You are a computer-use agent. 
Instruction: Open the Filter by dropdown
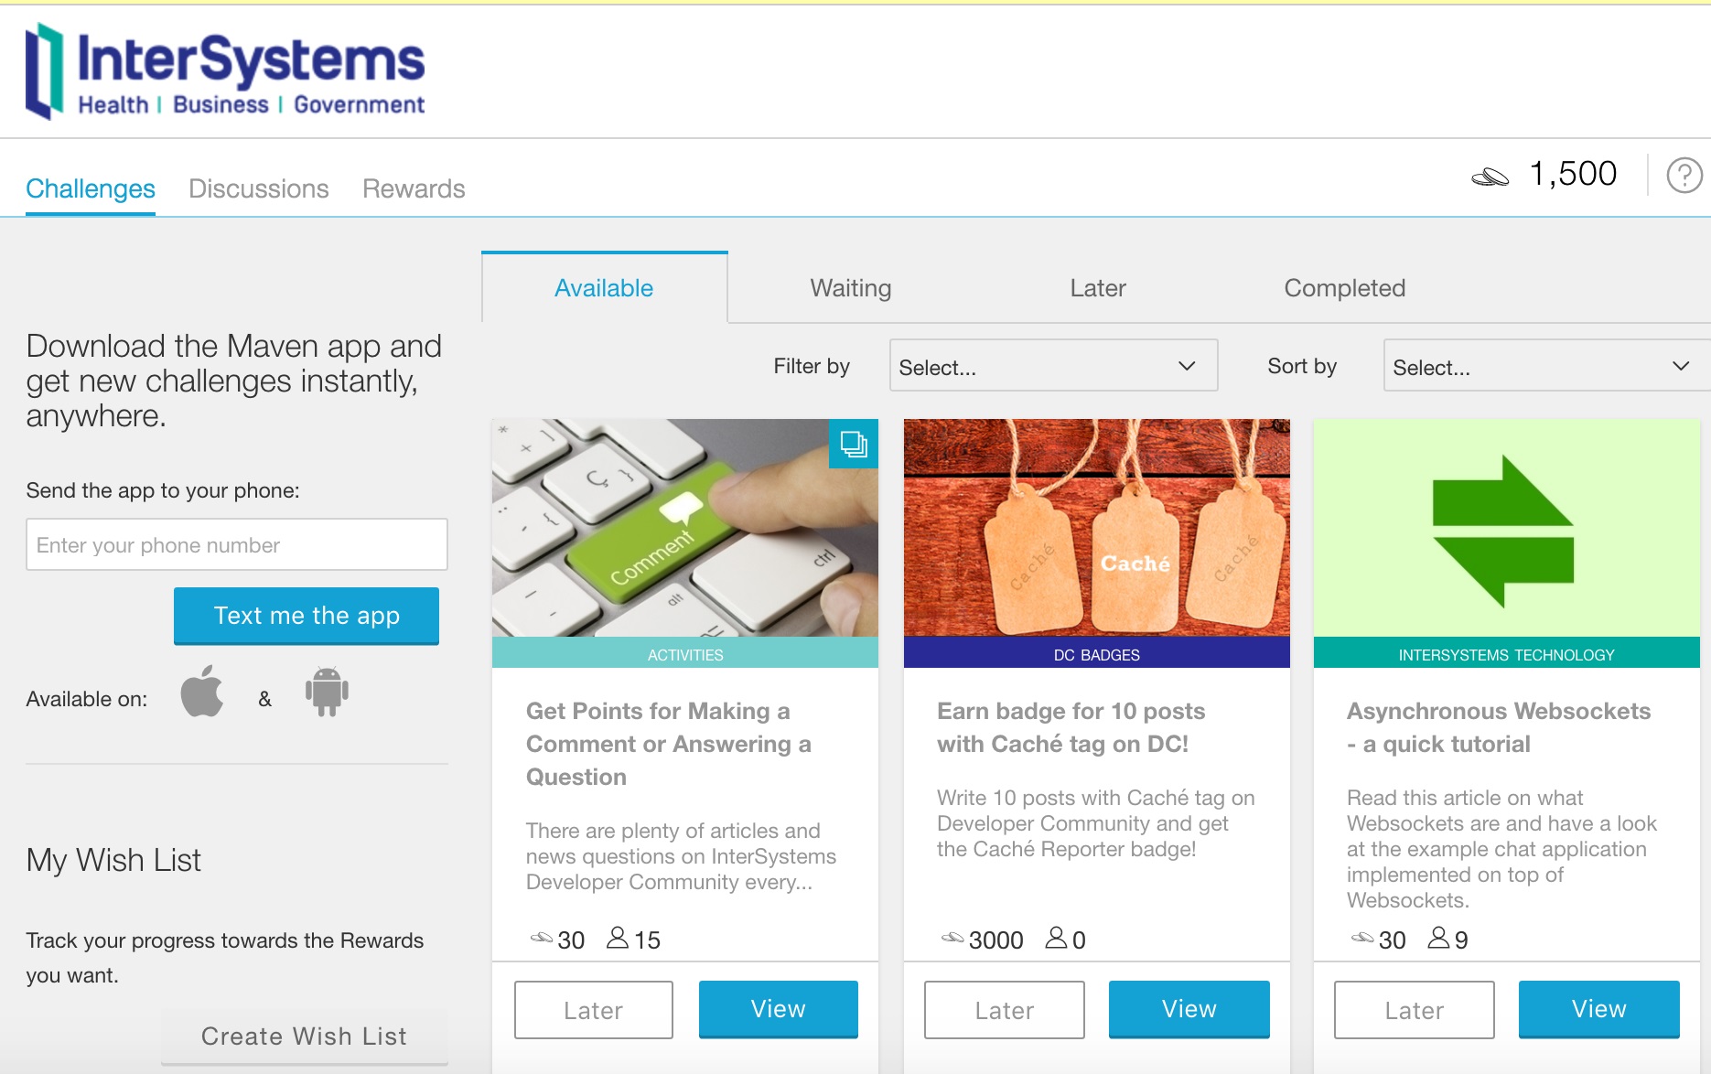[x=1053, y=366]
